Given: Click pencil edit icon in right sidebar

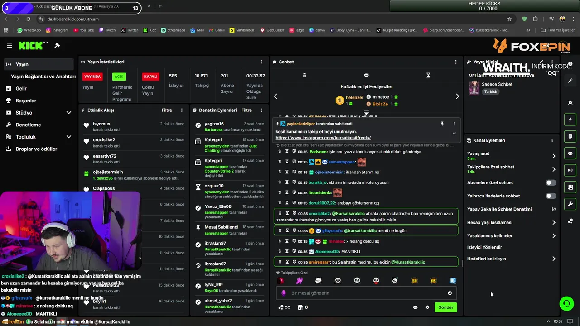Looking at the screenshot, I should pos(570,81).
